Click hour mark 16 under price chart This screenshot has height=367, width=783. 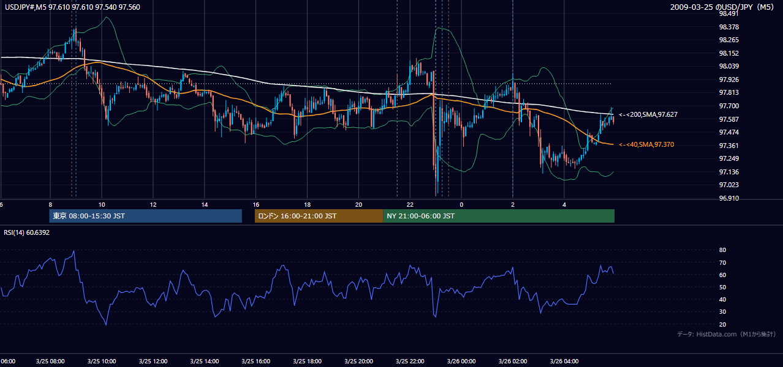coord(256,204)
